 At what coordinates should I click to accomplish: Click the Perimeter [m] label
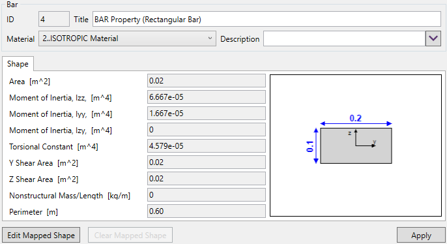tap(33, 212)
